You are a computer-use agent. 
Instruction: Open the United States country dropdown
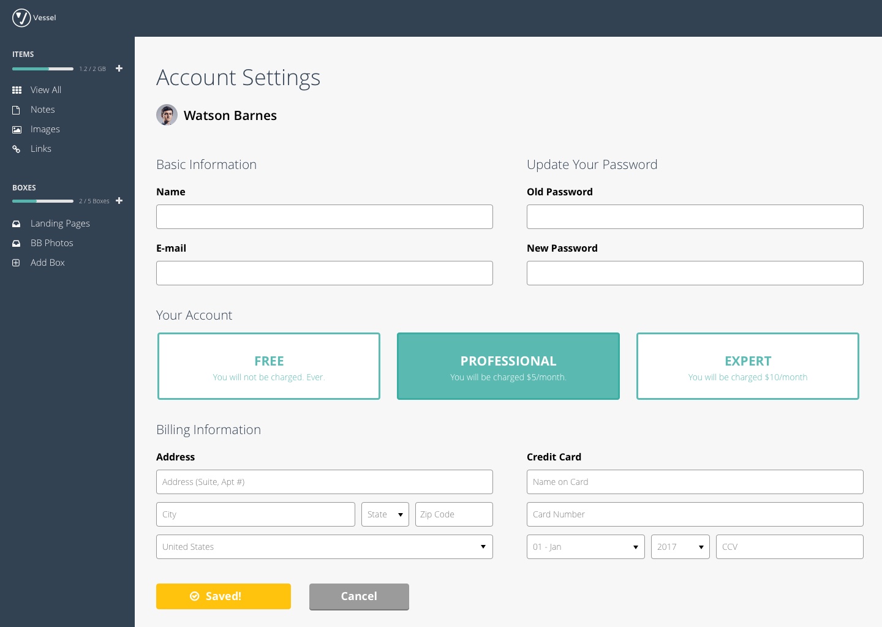(x=325, y=547)
